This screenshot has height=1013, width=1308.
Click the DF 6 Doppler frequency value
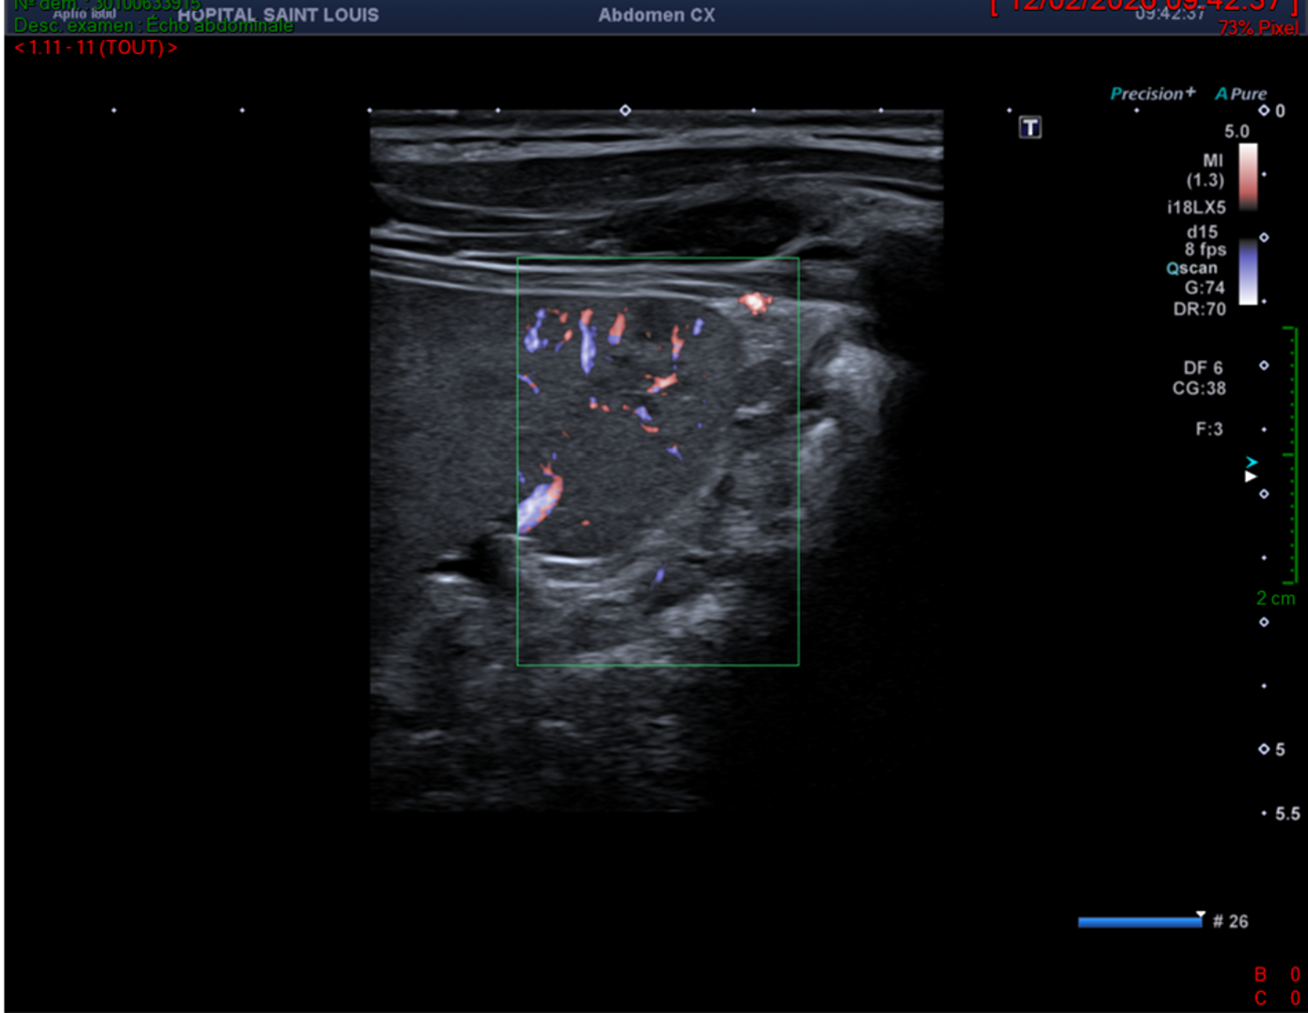pos(1202,367)
